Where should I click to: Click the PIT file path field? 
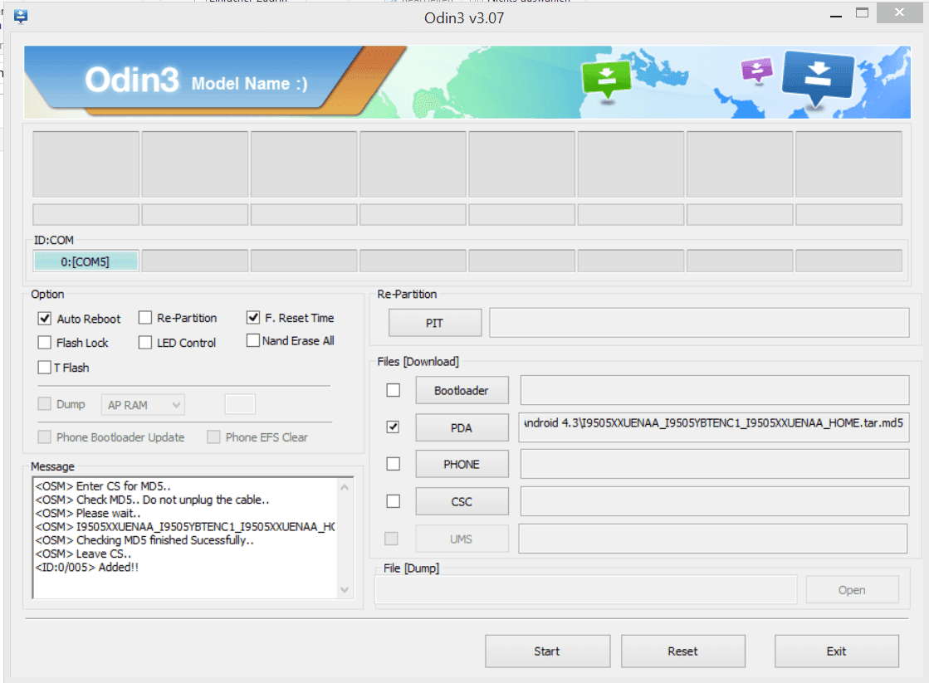coord(699,323)
